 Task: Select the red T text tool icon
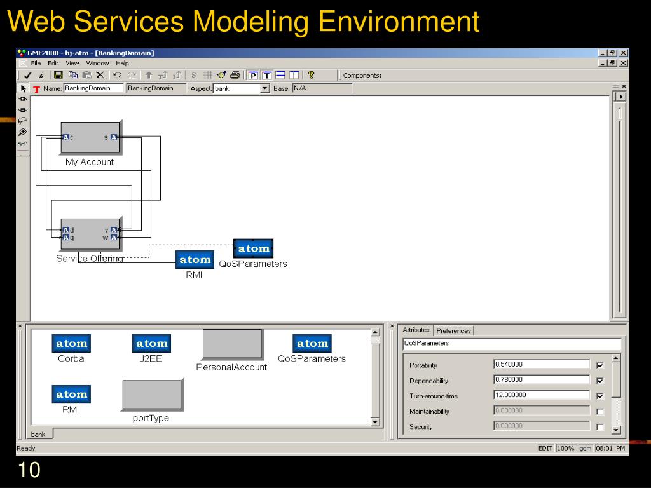point(36,89)
